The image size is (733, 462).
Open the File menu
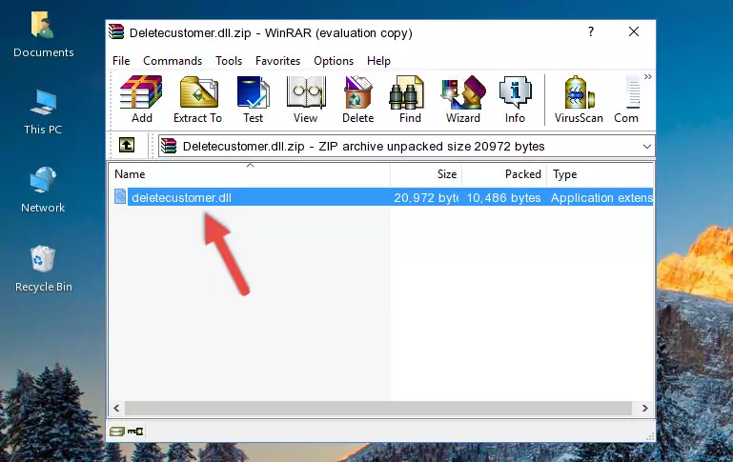point(121,61)
